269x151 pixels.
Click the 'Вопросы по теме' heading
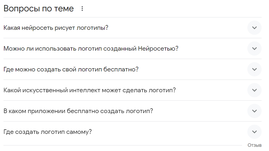39,9
